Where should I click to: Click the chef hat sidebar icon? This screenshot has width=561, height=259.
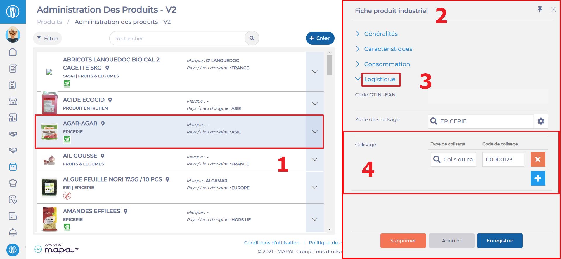tap(13, 183)
